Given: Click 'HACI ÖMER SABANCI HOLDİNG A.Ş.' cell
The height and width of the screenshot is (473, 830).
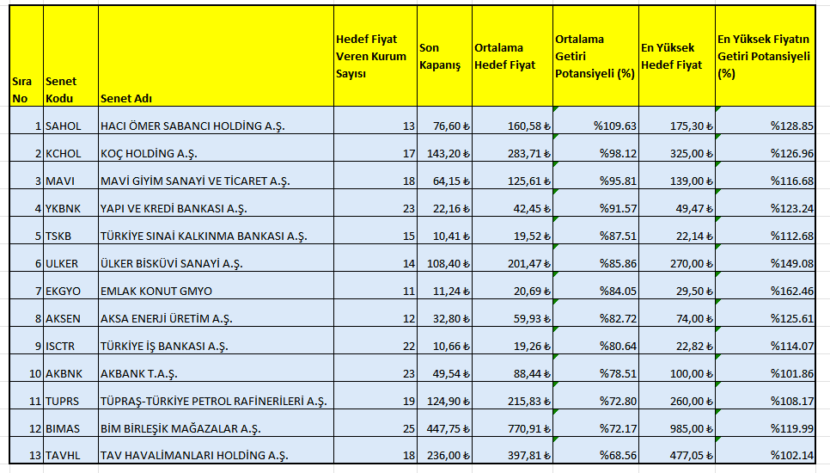Looking at the screenshot, I should click(x=216, y=120).
